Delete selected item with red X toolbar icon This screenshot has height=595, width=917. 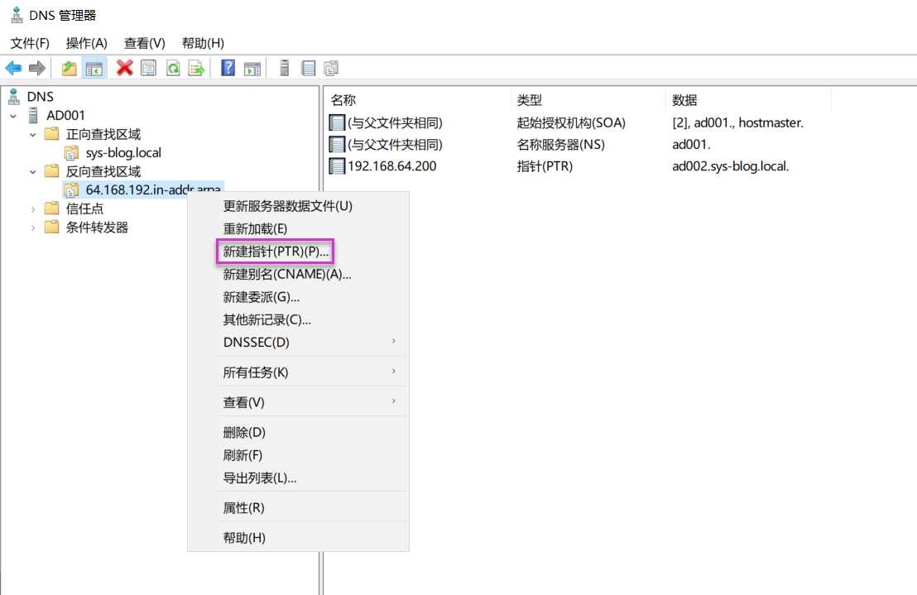coord(124,67)
